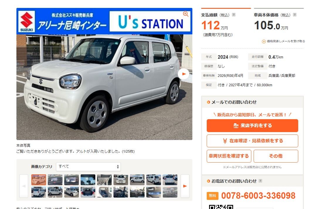This screenshot has width=312, height=209.
Task: Select the first highlighted thumbnail image
Action: [39, 180]
